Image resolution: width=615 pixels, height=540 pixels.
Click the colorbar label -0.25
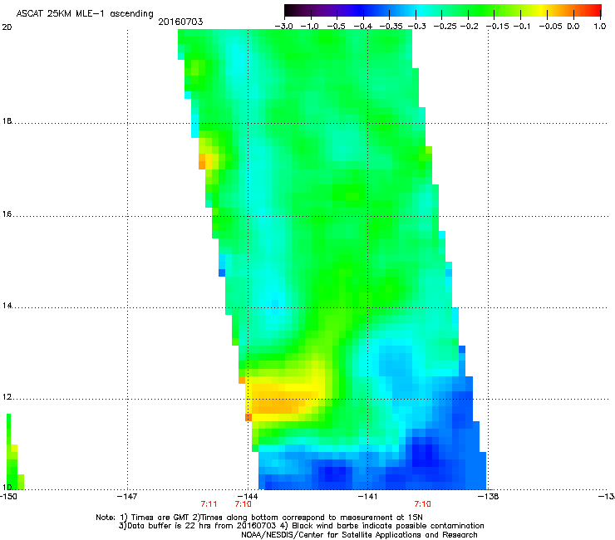click(x=445, y=27)
